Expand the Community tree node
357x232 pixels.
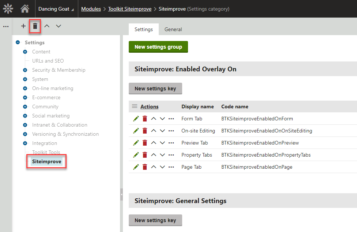(25, 106)
